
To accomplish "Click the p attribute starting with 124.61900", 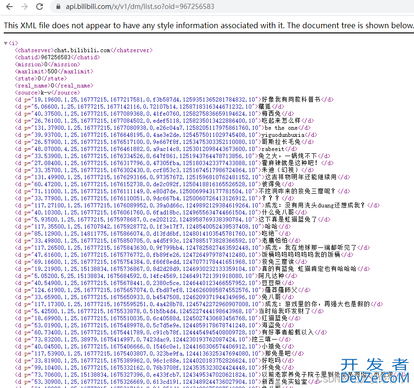I will pos(143,290).
